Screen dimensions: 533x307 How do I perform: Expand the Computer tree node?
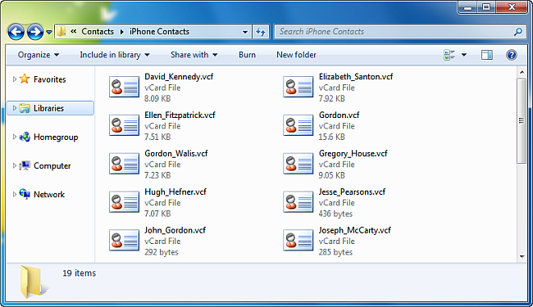[x=14, y=165]
